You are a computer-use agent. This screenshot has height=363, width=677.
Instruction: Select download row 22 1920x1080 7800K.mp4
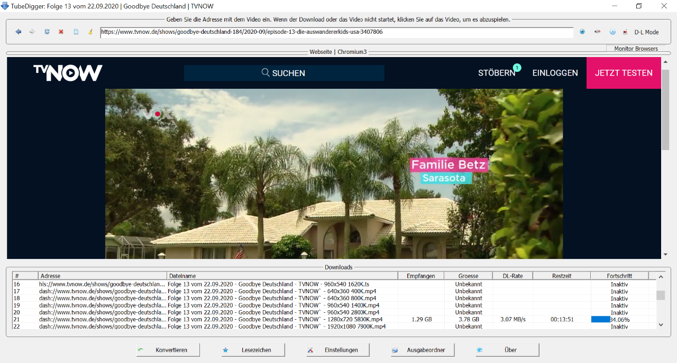[334, 327]
